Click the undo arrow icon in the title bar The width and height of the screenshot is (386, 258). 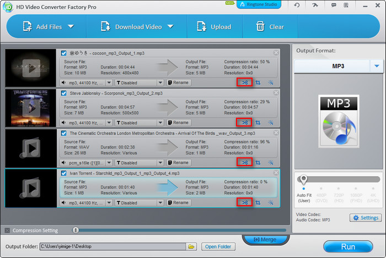point(297,5)
